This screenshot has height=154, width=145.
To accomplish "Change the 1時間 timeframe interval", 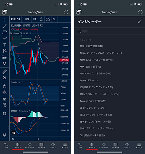I will tap(26, 19).
